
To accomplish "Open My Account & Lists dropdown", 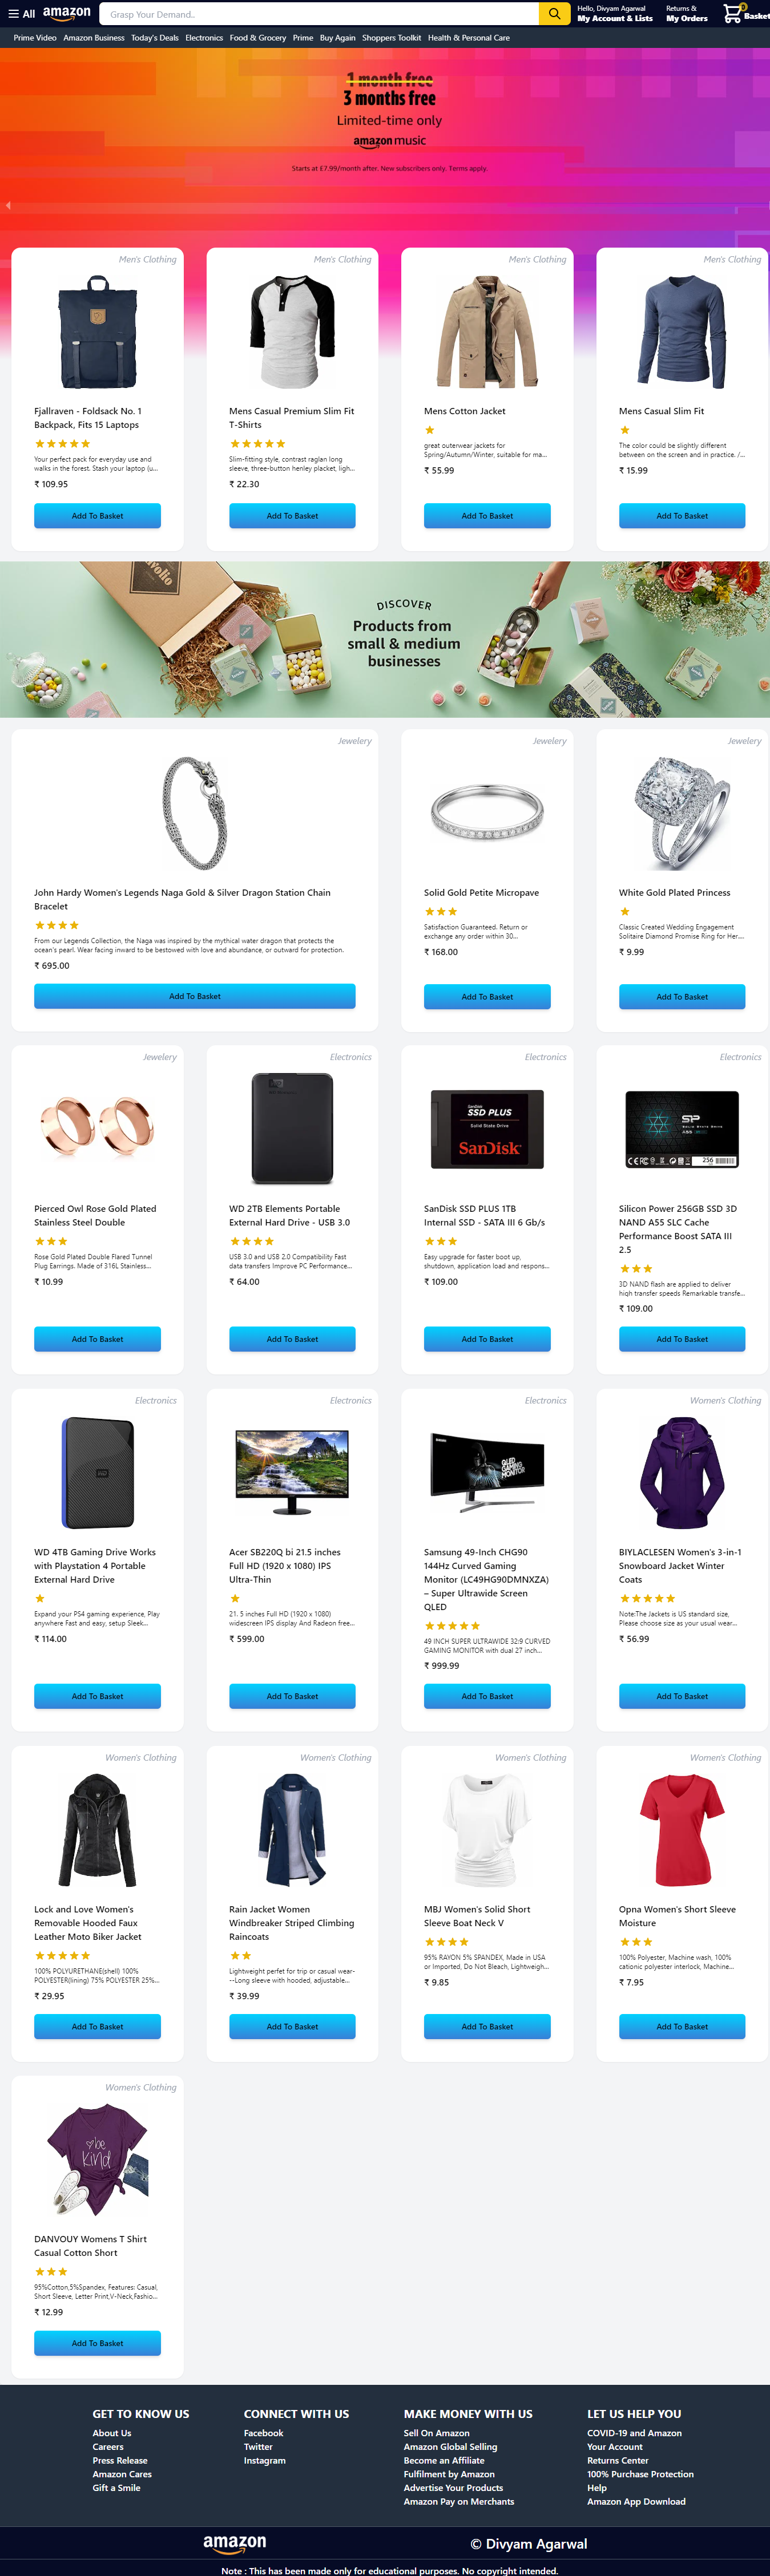I will [614, 14].
